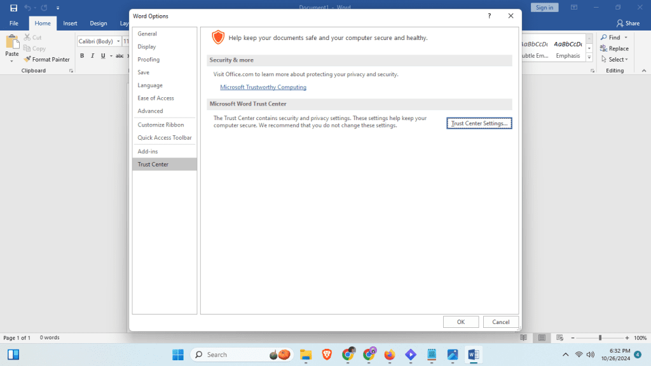Switch to the Insert ribbon tab

(70, 24)
